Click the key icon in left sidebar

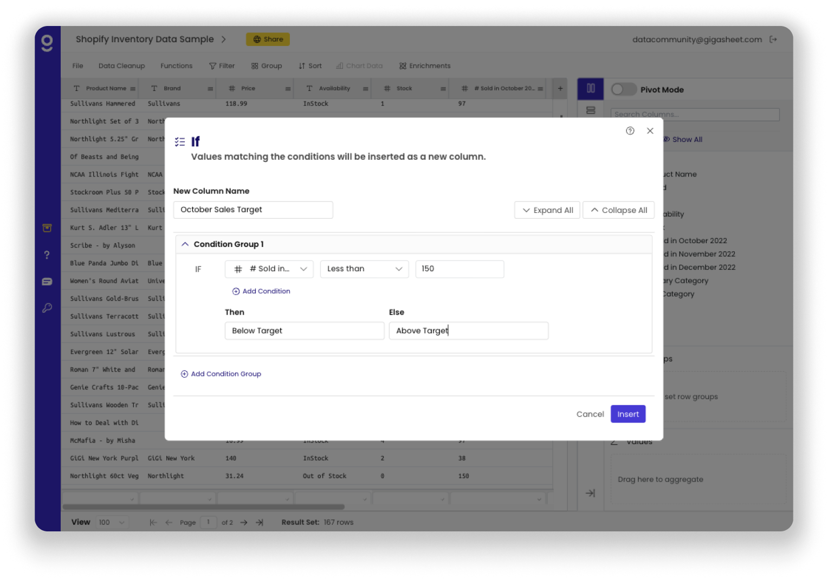pyautogui.click(x=47, y=308)
